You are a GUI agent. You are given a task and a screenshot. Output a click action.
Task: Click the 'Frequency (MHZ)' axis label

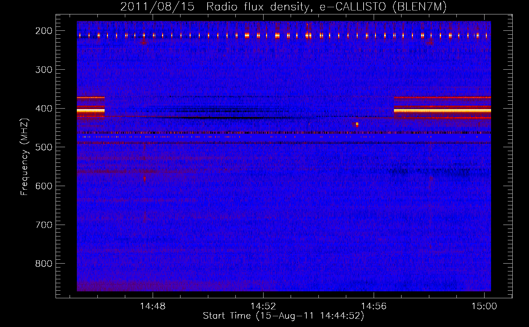pyautogui.click(x=25, y=157)
